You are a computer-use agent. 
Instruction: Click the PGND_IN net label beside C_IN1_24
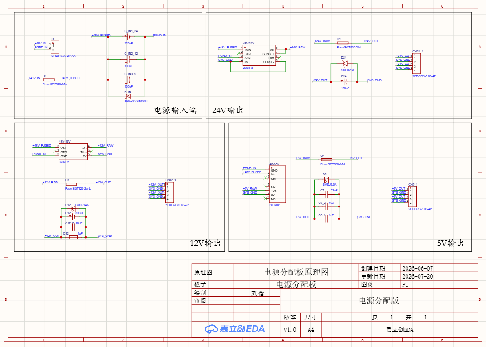(x=160, y=36)
